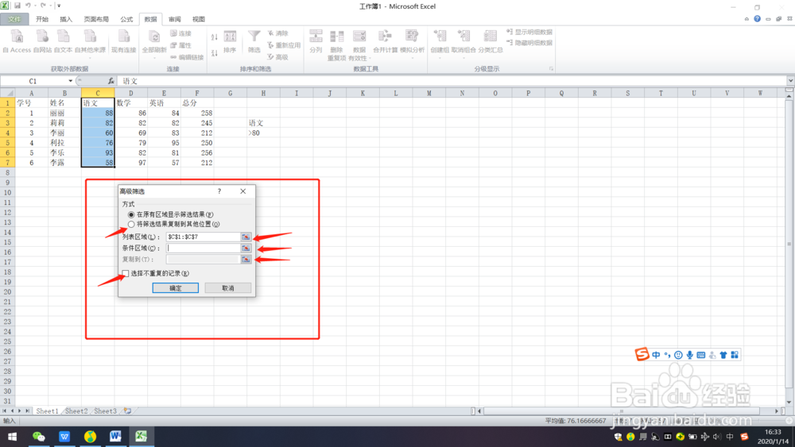This screenshot has height=447, width=795.
Task: Select column D header
Action: (x=131, y=93)
